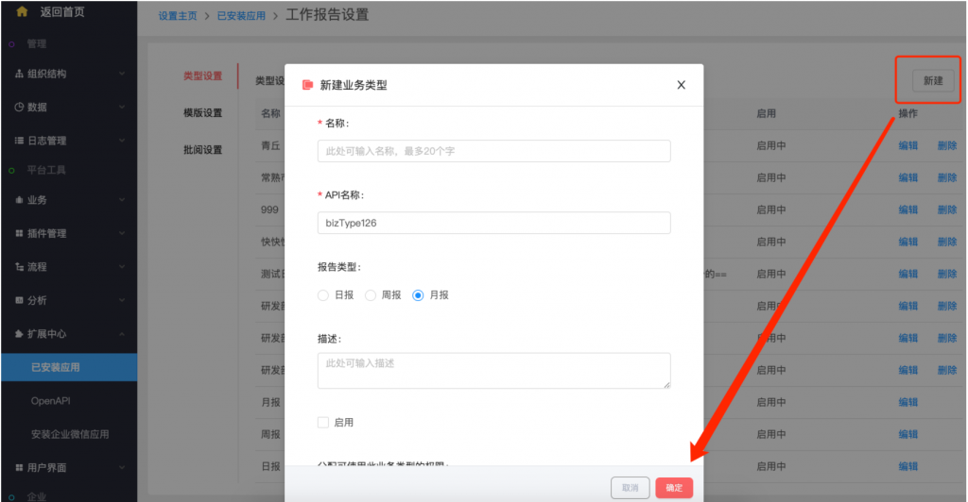Click the 数据 clock icon in sidebar
Image resolution: width=968 pixels, height=502 pixels.
tap(19, 108)
